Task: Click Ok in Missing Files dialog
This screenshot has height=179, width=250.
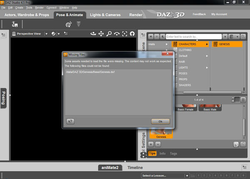Action: pyautogui.click(x=160, y=122)
